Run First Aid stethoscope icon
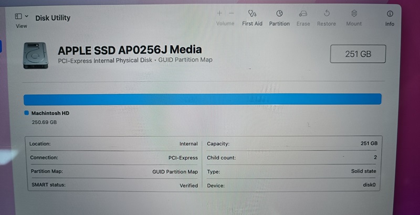Image resolution: width=420 pixels, height=215 pixels. pos(252,13)
